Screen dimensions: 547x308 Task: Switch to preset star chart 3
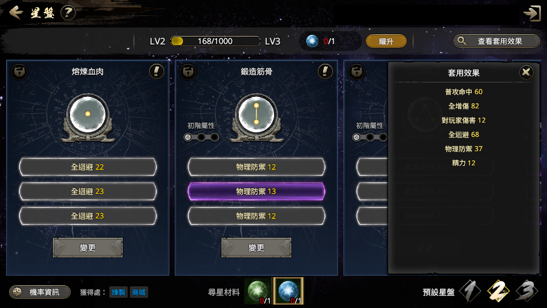click(526, 290)
